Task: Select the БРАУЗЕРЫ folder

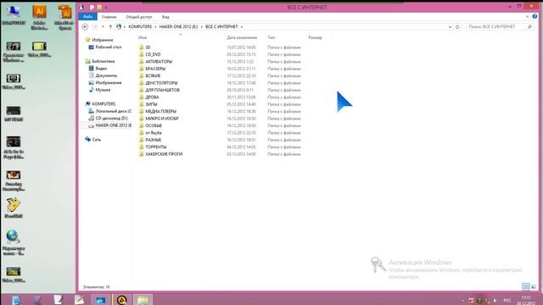Action: tap(155, 69)
